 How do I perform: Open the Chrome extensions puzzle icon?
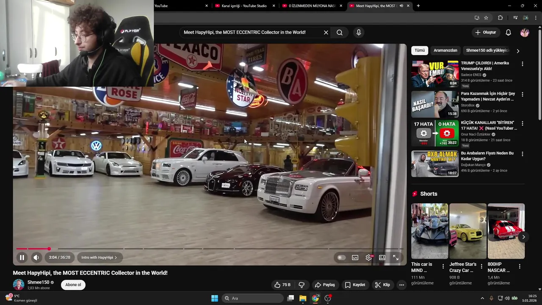[501, 18]
